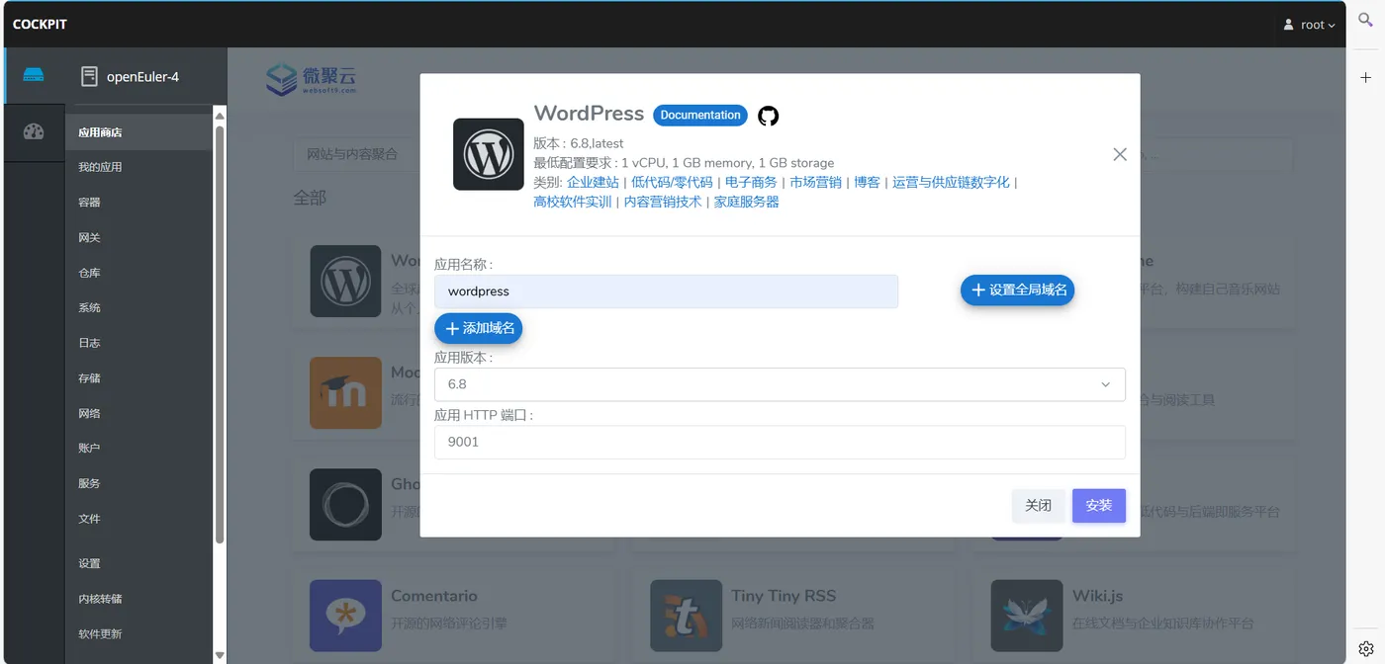Follow the 高校软件实训 category link
Screen dimensions: 1385x664
click(x=573, y=202)
